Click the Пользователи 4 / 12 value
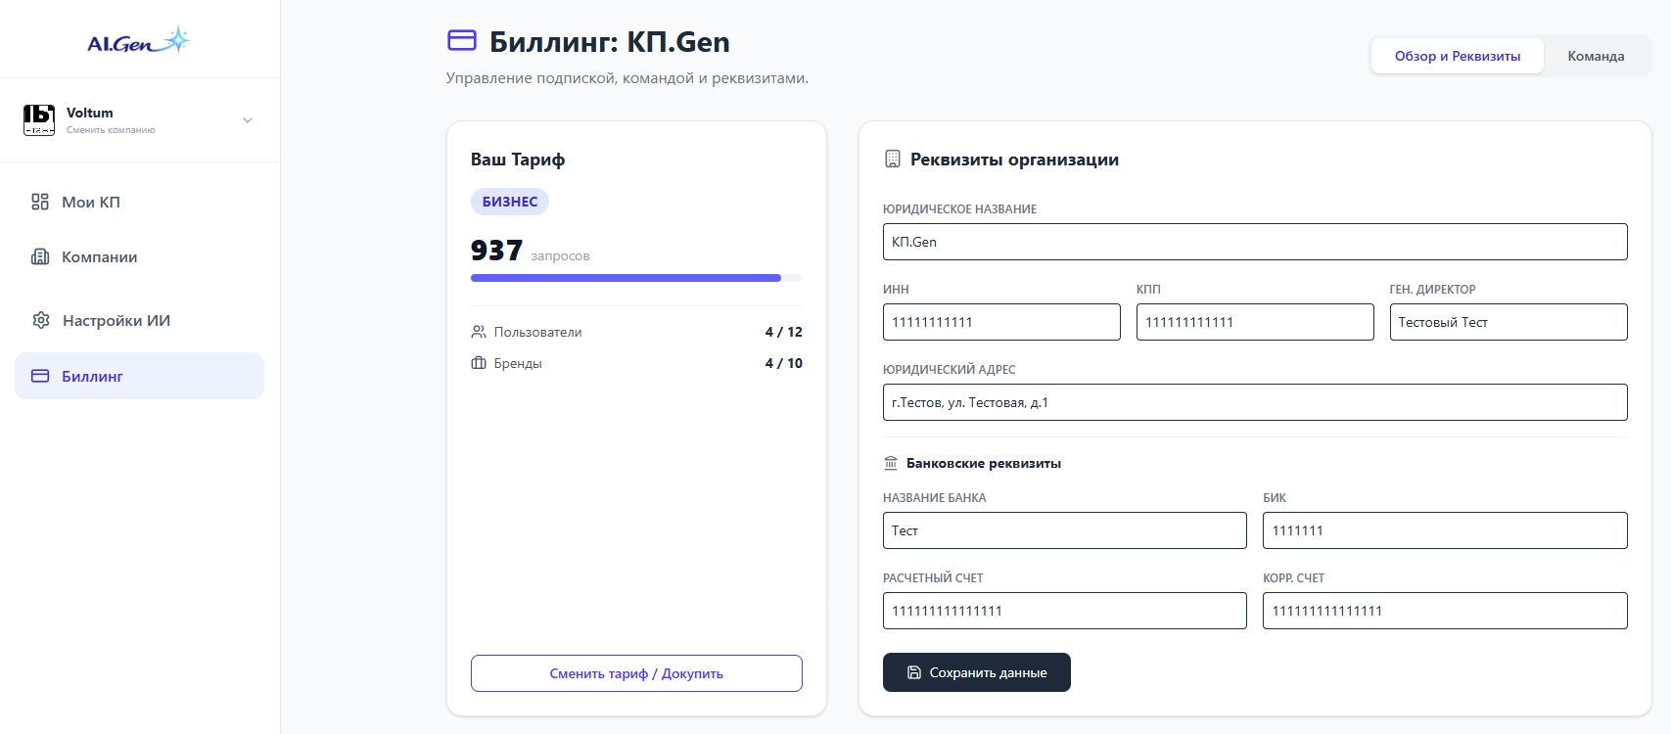1671x734 pixels. pos(783,332)
